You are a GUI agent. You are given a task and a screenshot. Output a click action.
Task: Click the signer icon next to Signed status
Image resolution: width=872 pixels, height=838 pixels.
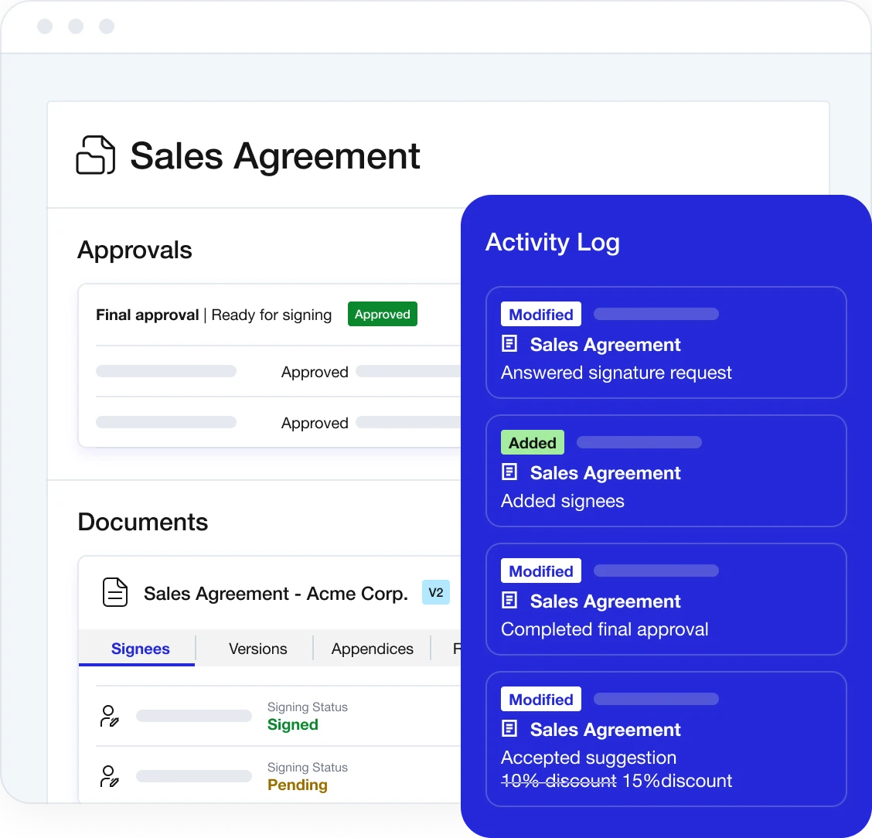[110, 715]
